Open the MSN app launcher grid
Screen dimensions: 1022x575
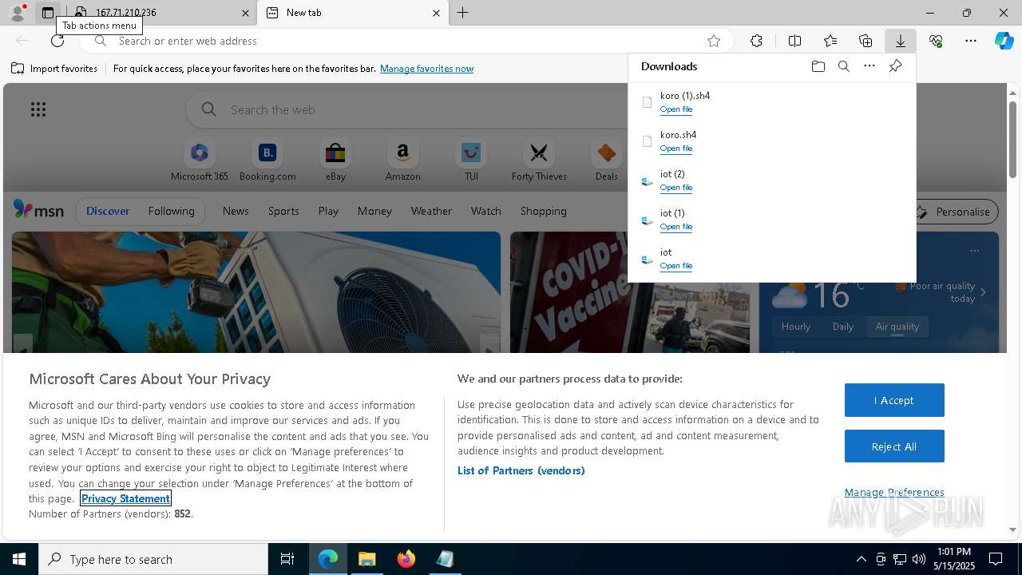click(x=38, y=109)
